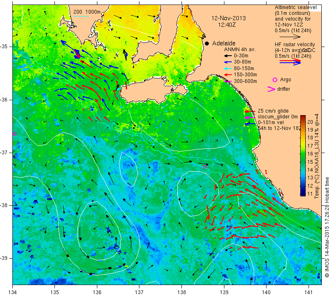This screenshot has height=297, width=330.
Task: Click the black Adelaide city marker dot
Action: pyautogui.click(x=207, y=44)
